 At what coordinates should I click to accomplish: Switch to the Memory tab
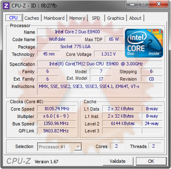pyautogui.click(x=77, y=18)
